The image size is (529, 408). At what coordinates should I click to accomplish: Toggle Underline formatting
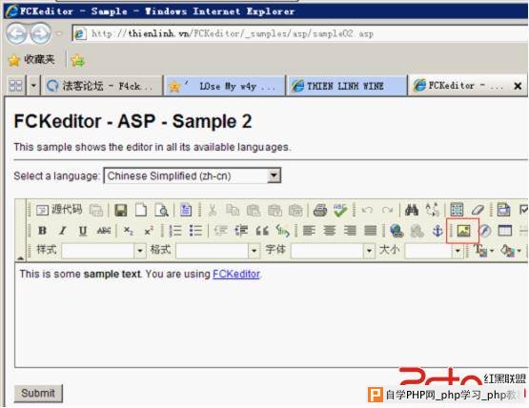(83, 231)
